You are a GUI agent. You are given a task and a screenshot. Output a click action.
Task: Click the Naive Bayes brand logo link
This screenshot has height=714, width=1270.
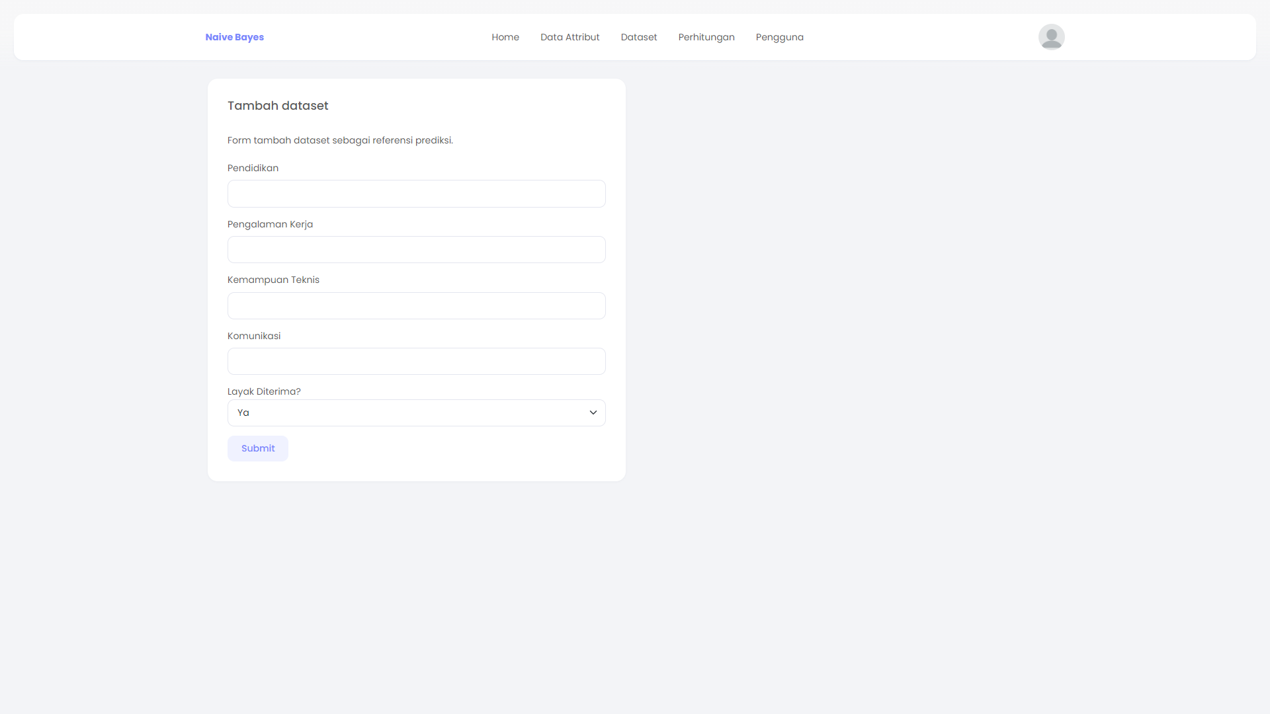tap(234, 37)
